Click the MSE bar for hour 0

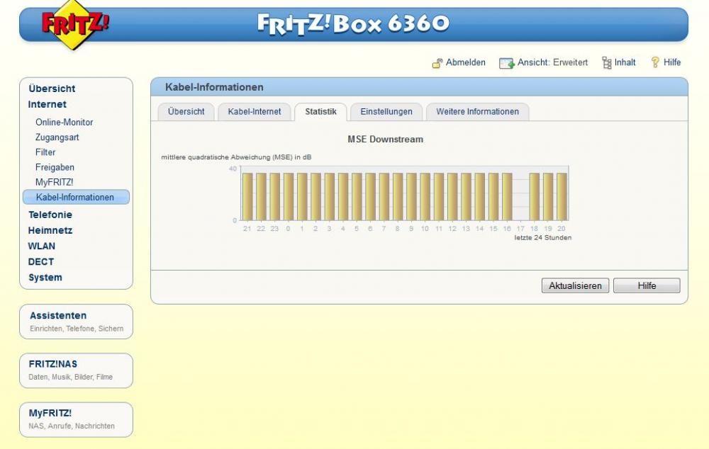coord(289,197)
